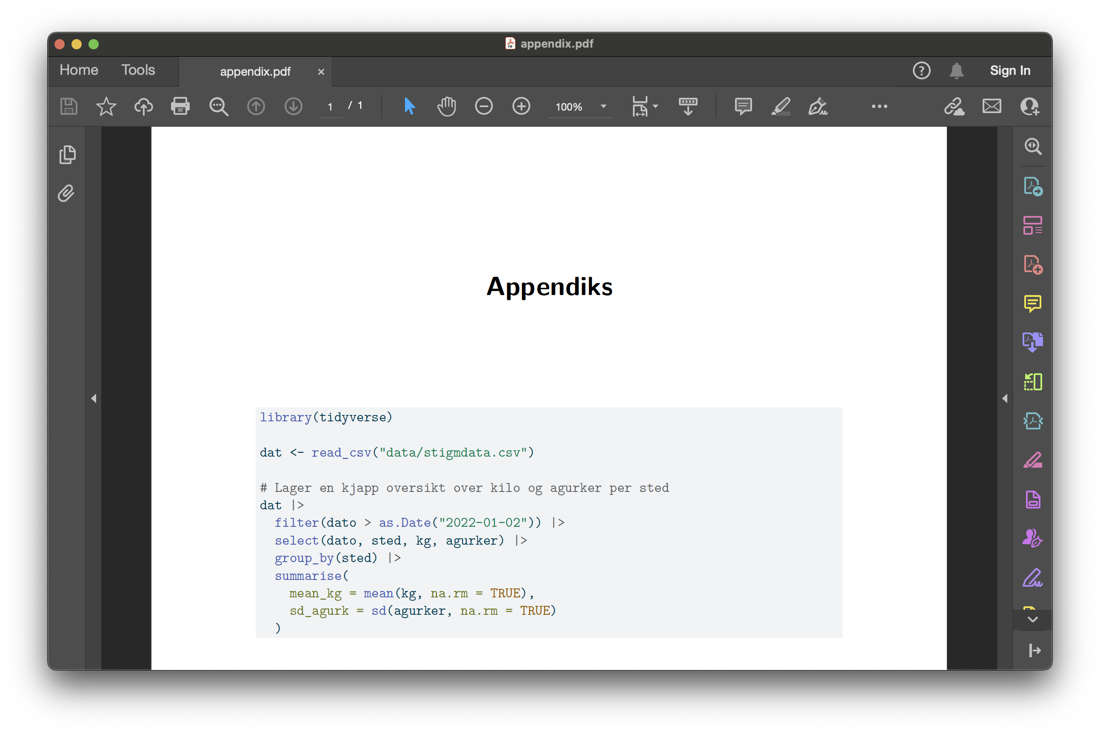Click the current page number field
Screen dimensions: 1100x733
tap(330, 107)
